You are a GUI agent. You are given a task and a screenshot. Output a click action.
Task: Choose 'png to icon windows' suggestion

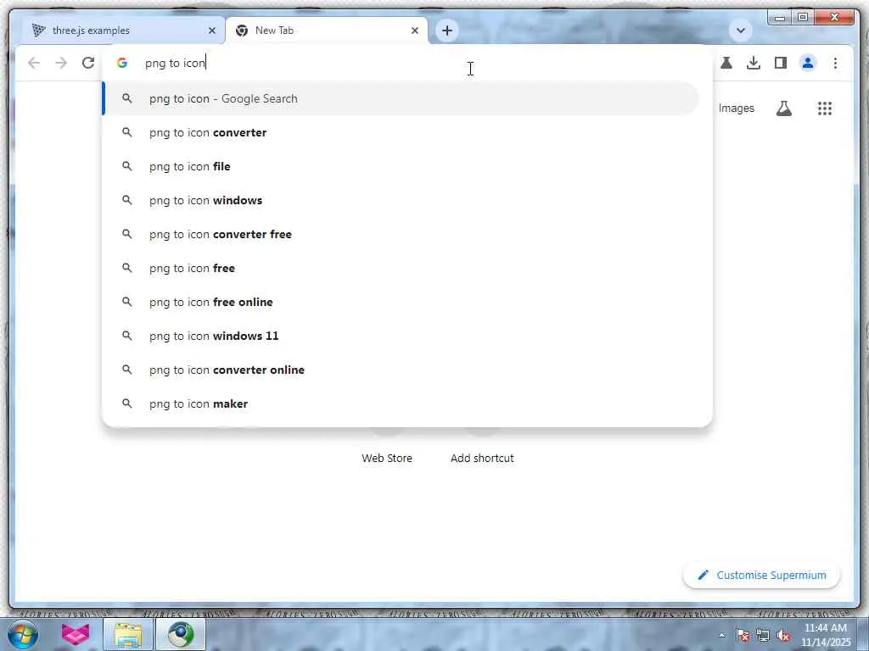(x=401, y=200)
